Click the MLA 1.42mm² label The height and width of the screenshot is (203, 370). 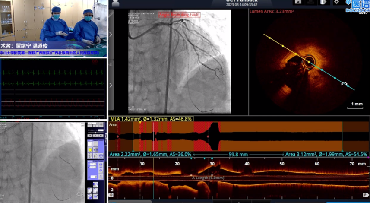[x=151, y=119]
